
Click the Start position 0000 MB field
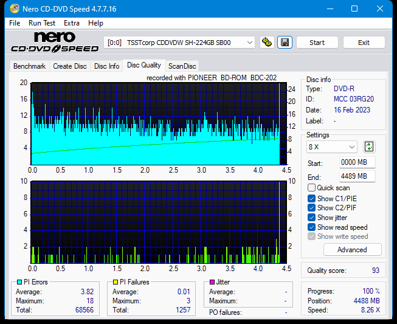coord(357,162)
